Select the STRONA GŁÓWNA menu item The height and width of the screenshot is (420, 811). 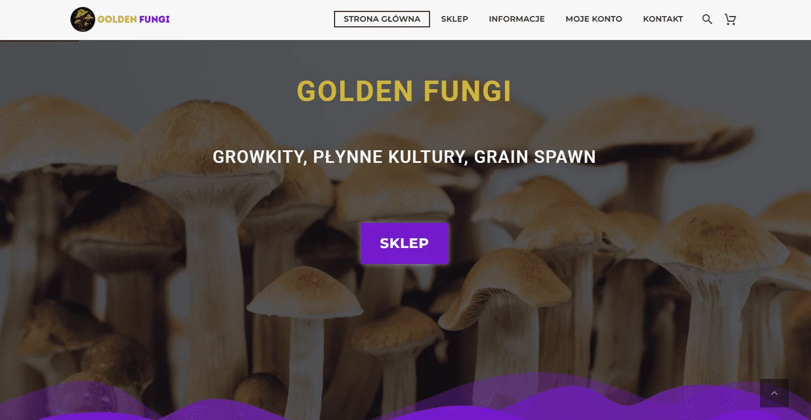(382, 19)
